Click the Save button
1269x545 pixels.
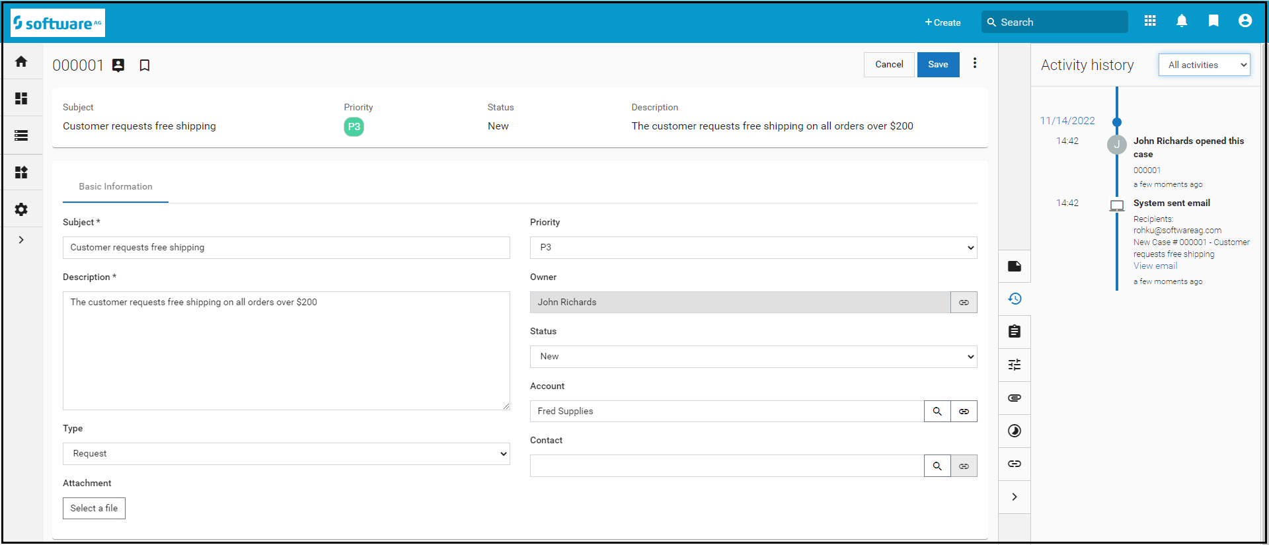pos(938,65)
